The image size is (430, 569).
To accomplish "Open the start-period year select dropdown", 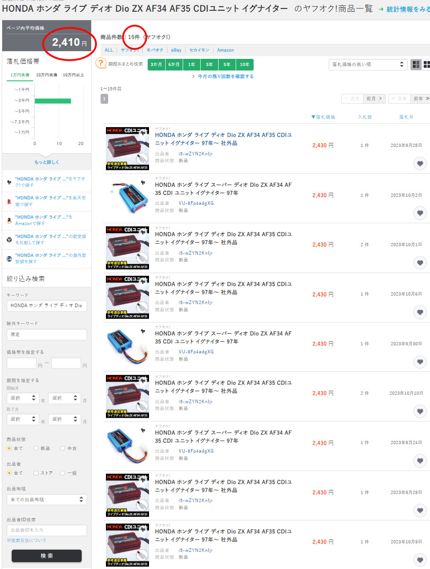I will click(x=23, y=398).
